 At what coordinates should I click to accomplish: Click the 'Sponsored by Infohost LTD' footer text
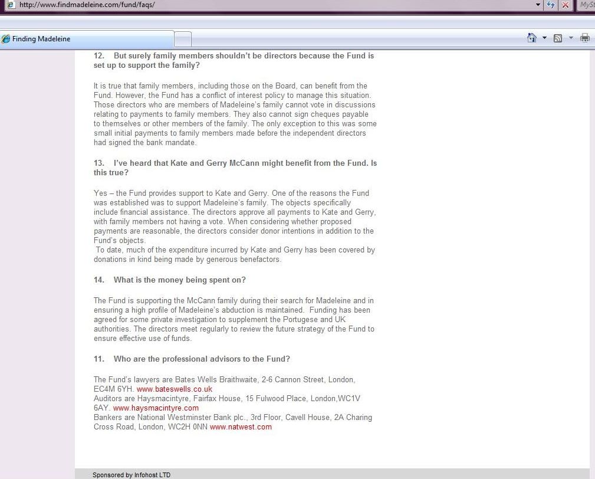[132, 475]
